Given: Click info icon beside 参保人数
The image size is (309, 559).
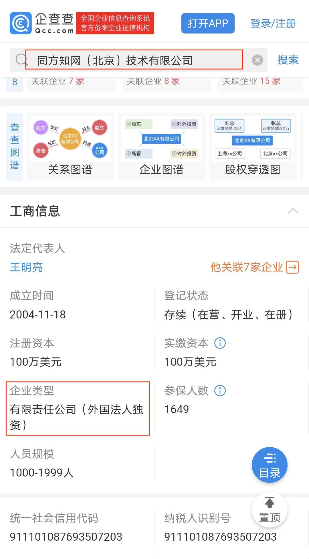Looking at the screenshot, I should pos(220,391).
